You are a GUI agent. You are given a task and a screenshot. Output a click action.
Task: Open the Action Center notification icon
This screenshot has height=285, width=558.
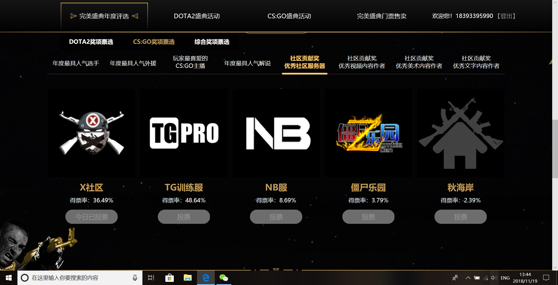[x=546, y=278]
